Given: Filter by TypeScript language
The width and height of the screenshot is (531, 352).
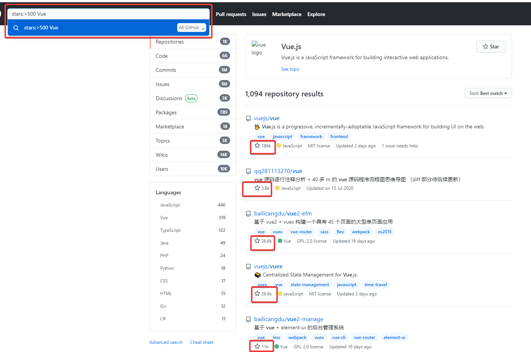Looking at the screenshot, I should click(193, 230).
